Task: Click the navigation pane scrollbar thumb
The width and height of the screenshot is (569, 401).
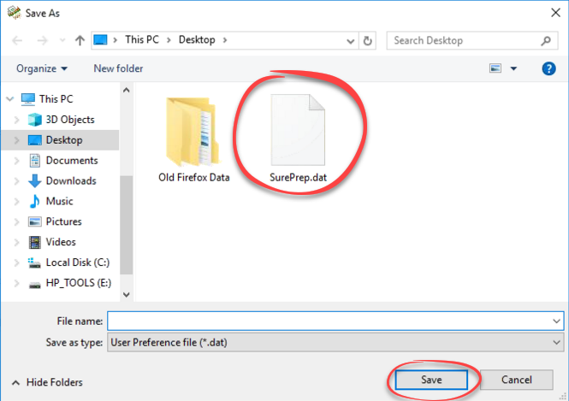Action: 127,225
